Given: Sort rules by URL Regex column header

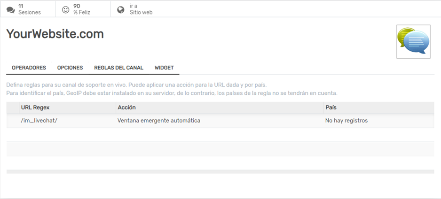Looking at the screenshot, I should click(x=35, y=108).
